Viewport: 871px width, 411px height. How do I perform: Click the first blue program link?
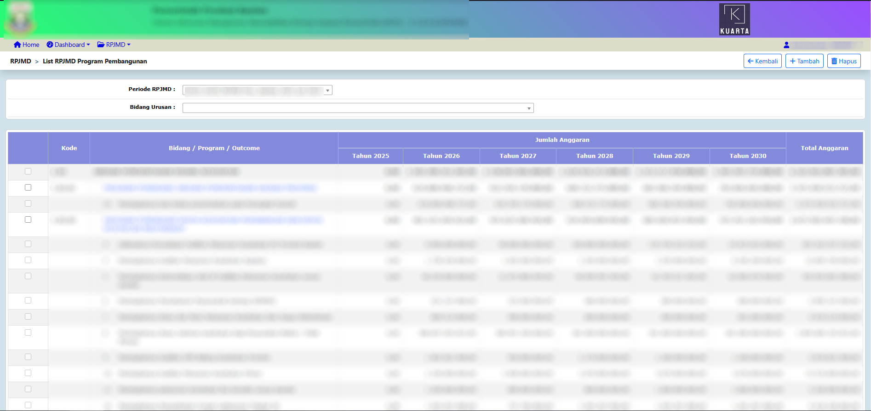tap(210, 188)
